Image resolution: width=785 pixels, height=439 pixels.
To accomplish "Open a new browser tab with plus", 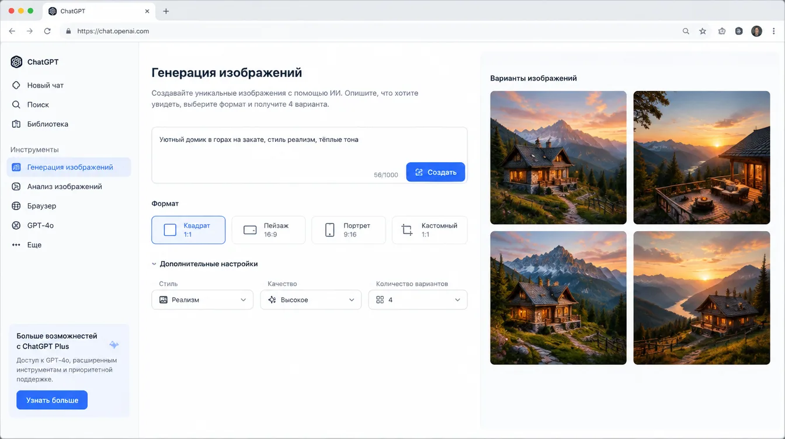I will 166,11.
